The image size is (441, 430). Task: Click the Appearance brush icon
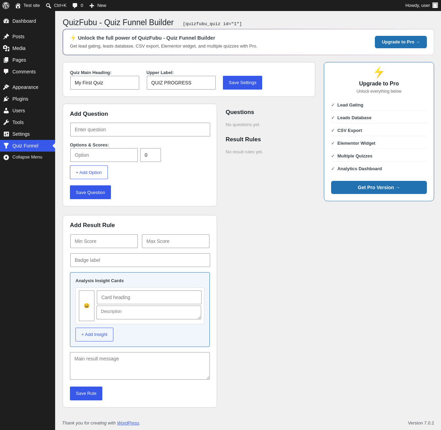(6, 87)
